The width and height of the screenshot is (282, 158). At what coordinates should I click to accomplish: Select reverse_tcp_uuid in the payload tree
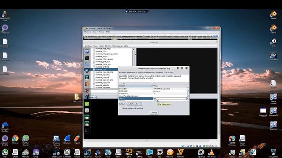click(103, 83)
